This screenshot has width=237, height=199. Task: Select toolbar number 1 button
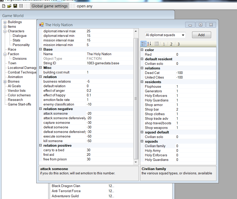[164, 44]
